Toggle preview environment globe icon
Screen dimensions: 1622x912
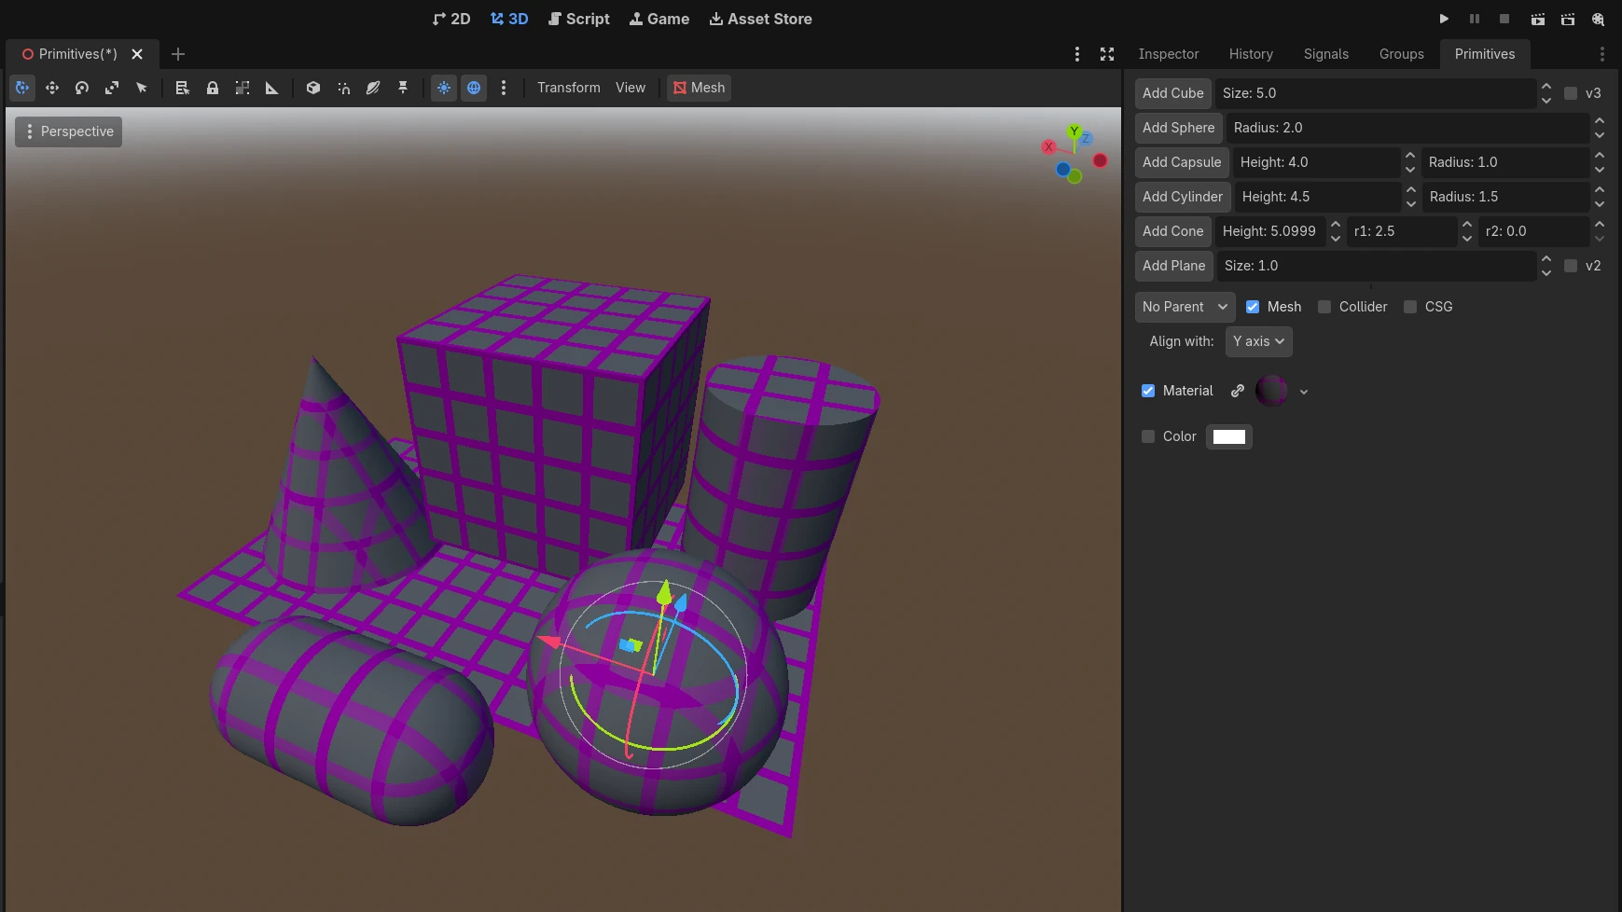click(x=474, y=88)
